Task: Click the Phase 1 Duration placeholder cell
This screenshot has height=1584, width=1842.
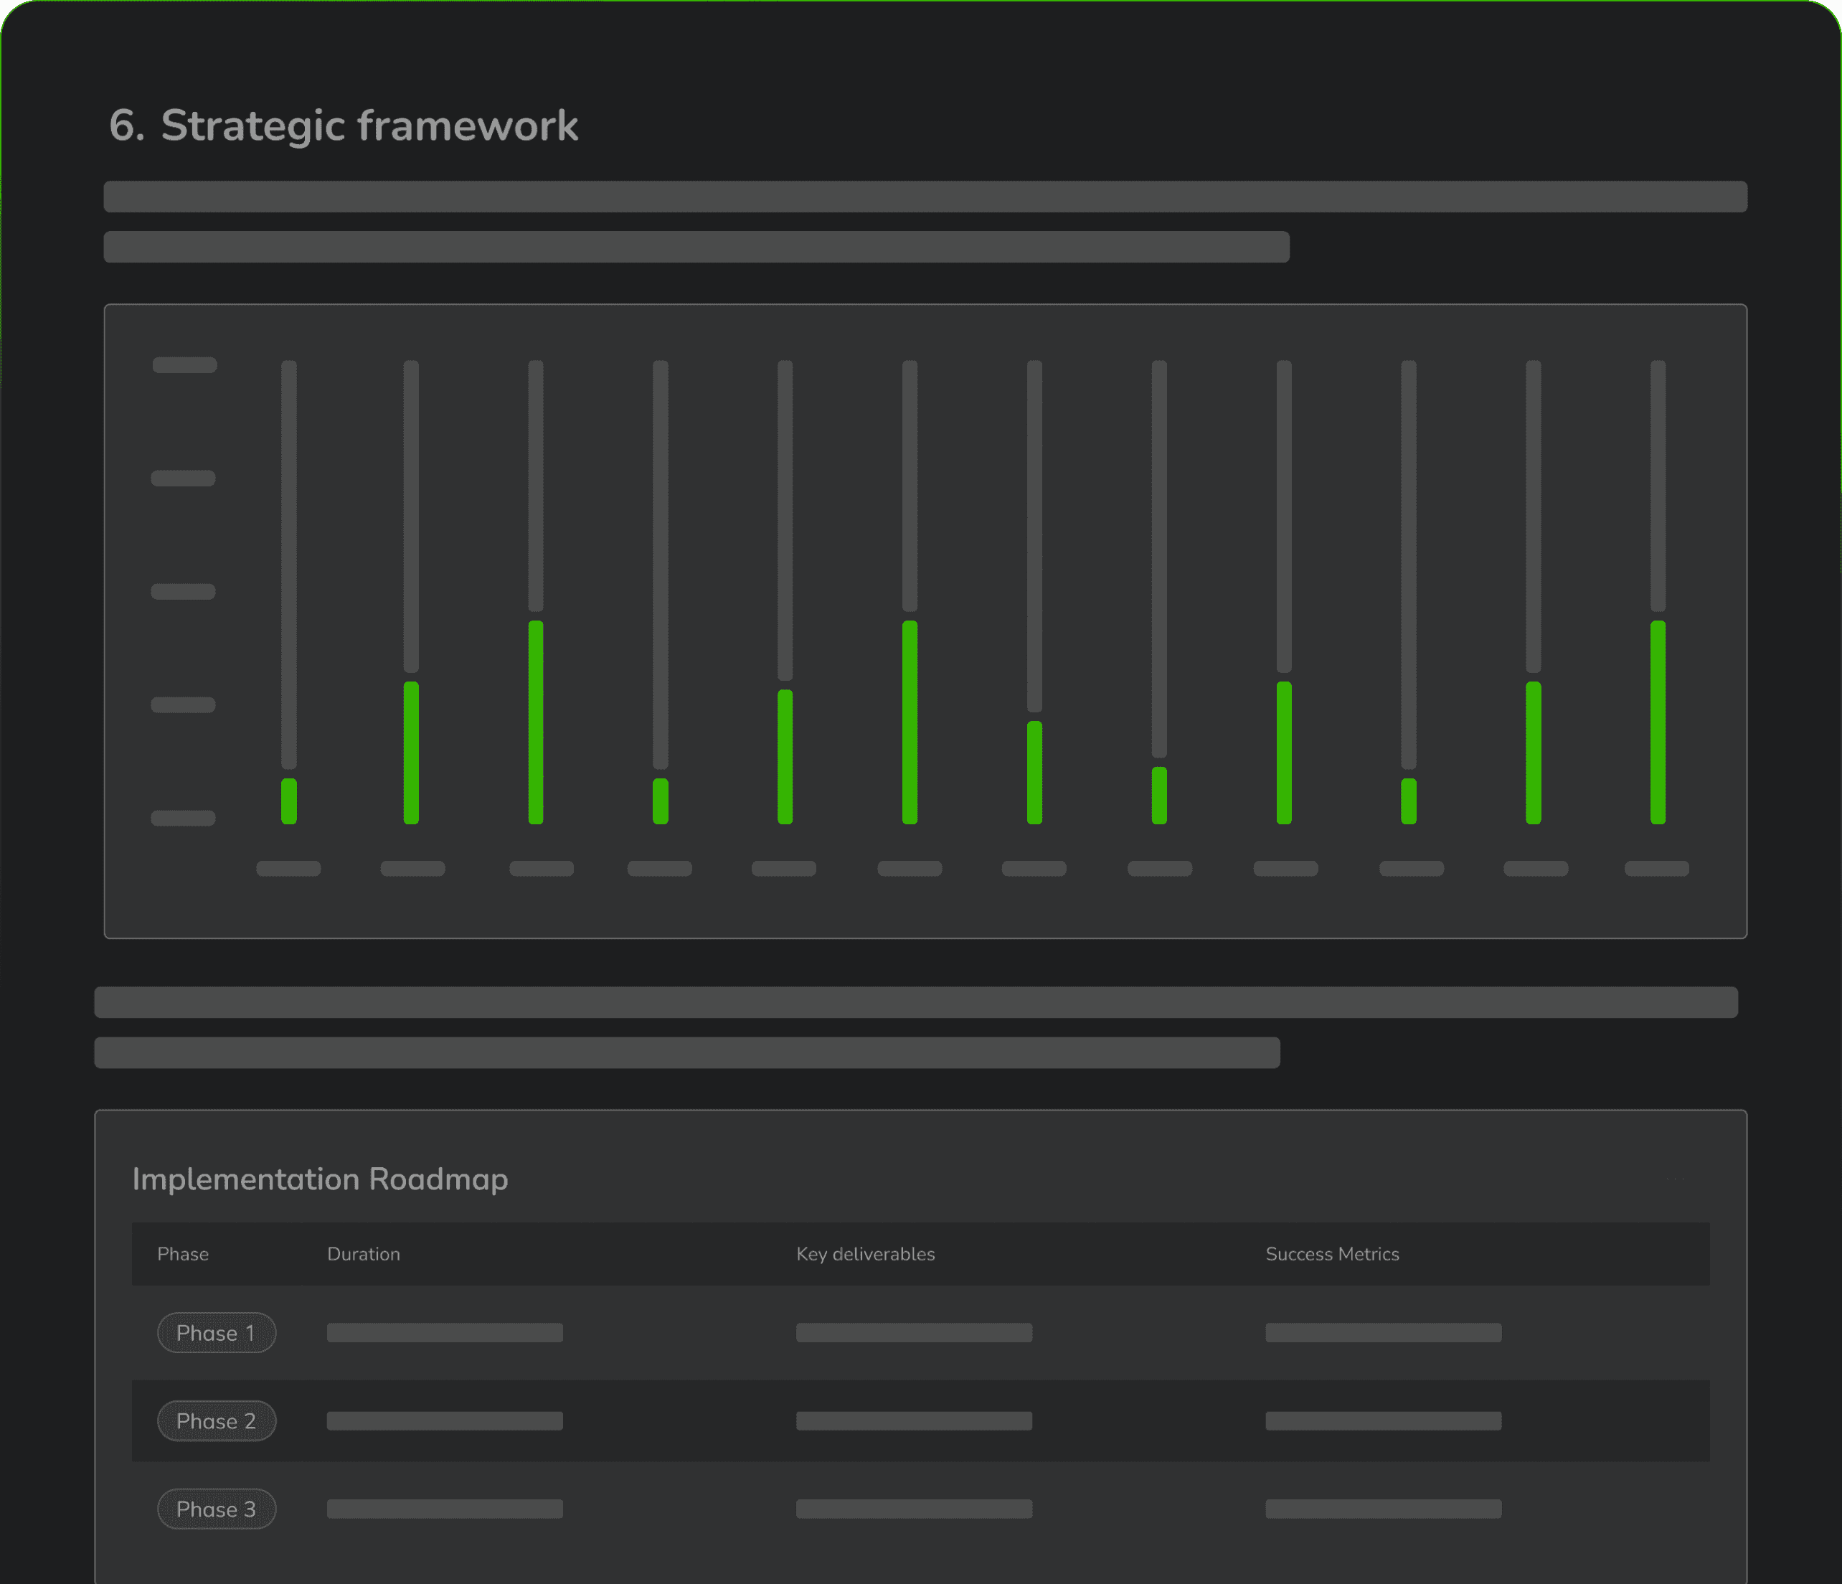Action: [x=445, y=1332]
